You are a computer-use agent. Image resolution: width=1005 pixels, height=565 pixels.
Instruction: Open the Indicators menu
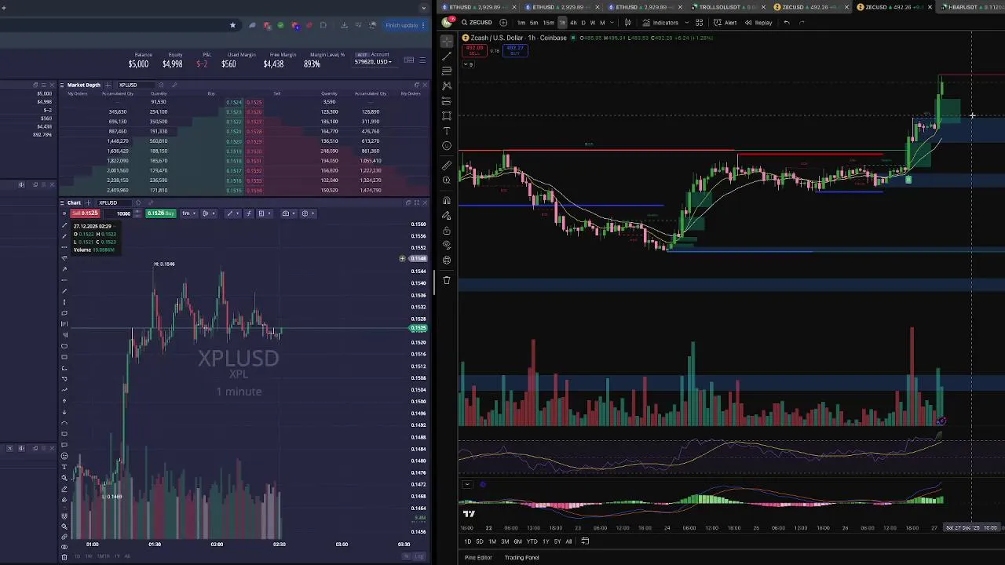coord(661,22)
